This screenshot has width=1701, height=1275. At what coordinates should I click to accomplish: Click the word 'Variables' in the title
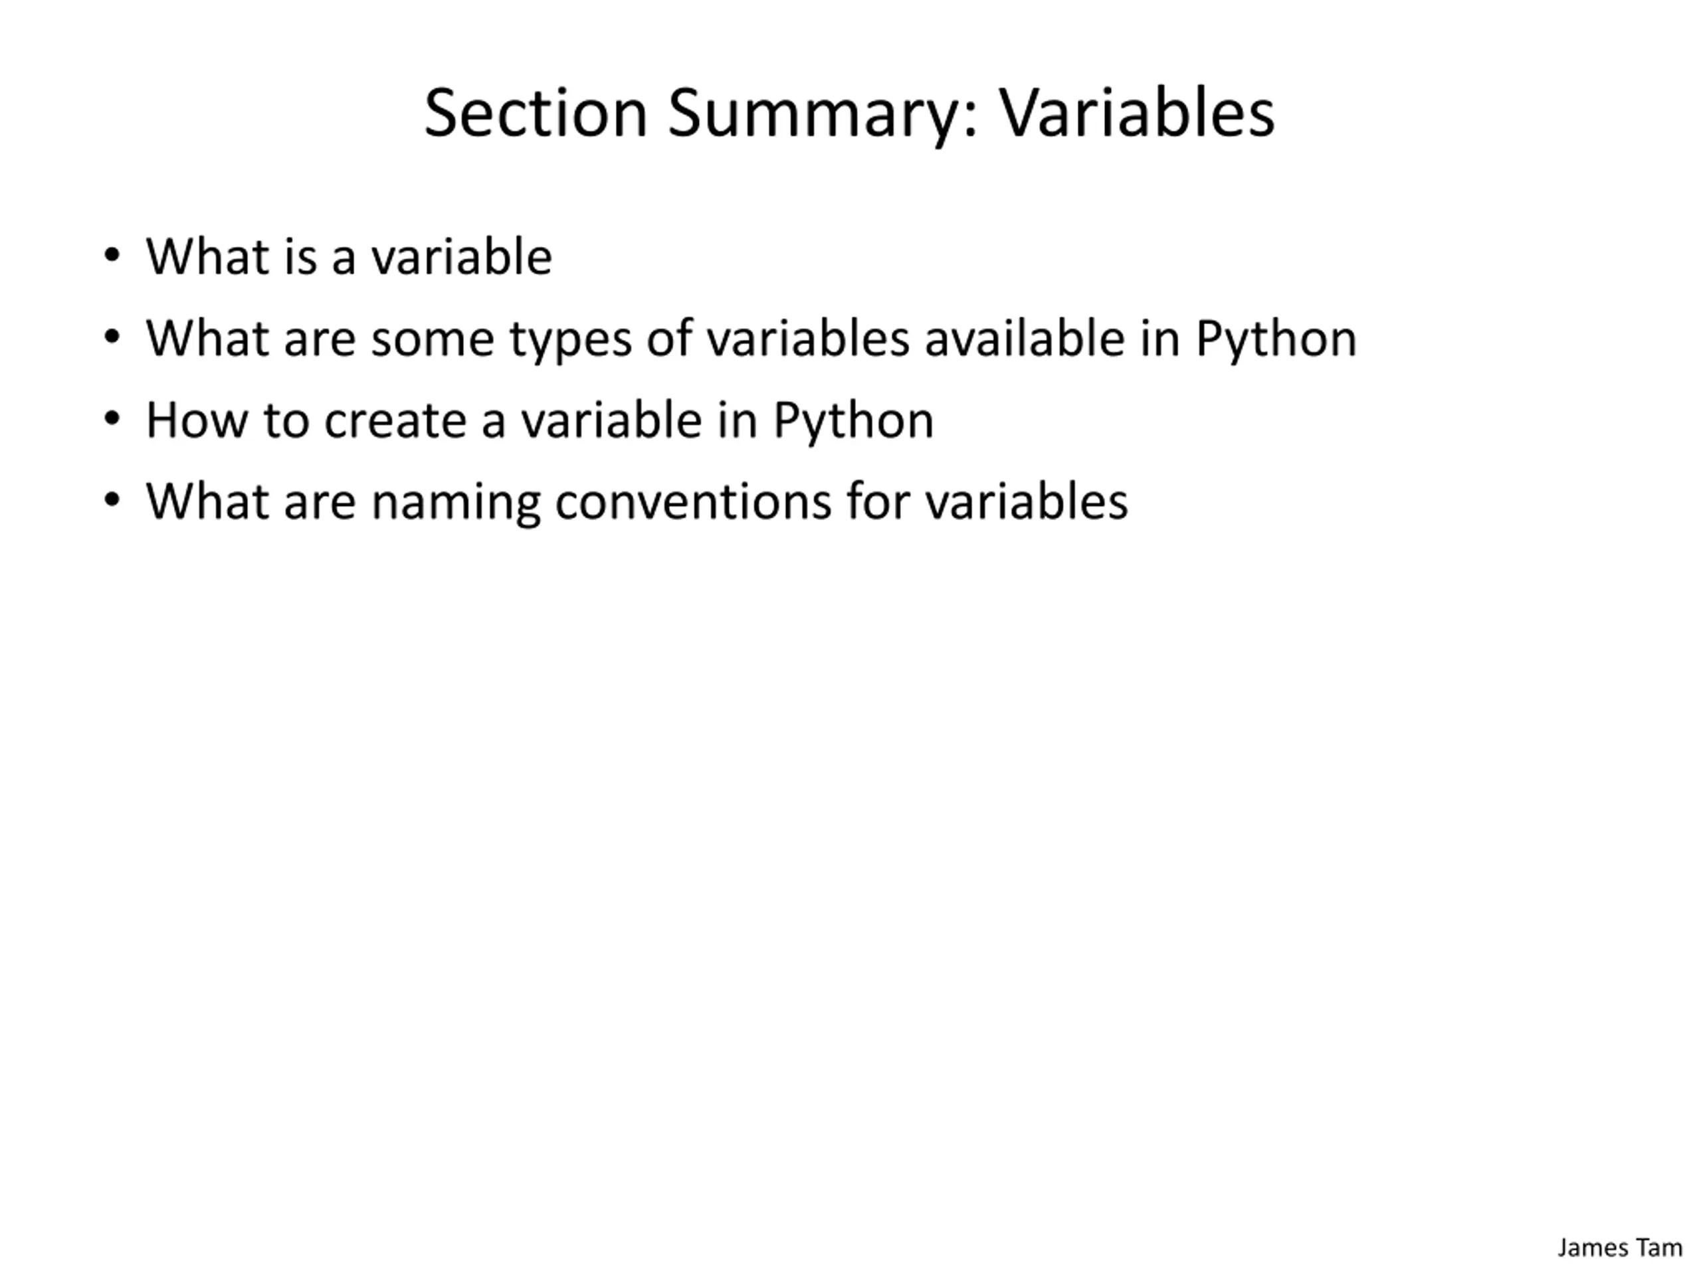click(x=1137, y=114)
